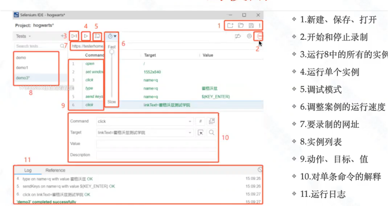Image resolution: width=389 pixels, height=206 pixels.
Task: Add a new test with the plus icon
Action: tap(62, 36)
